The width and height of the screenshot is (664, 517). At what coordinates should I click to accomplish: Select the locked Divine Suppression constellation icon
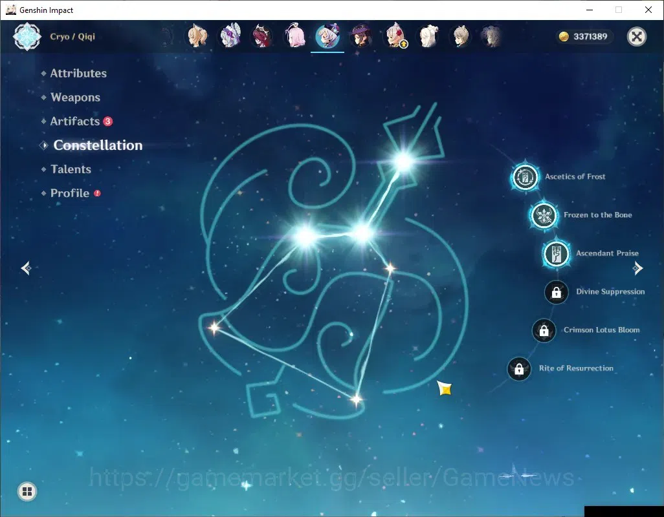(x=557, y=292)
